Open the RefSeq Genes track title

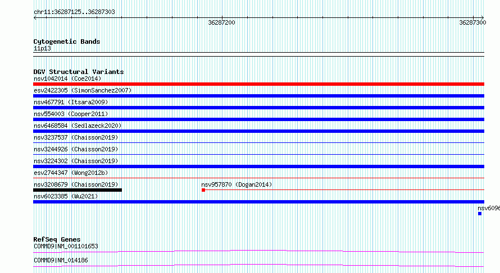[57, 239]
